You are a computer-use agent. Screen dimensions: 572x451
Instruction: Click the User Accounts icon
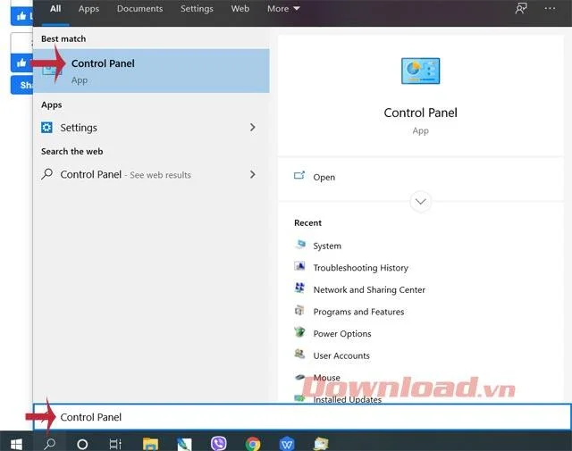[x=300, y=354]
